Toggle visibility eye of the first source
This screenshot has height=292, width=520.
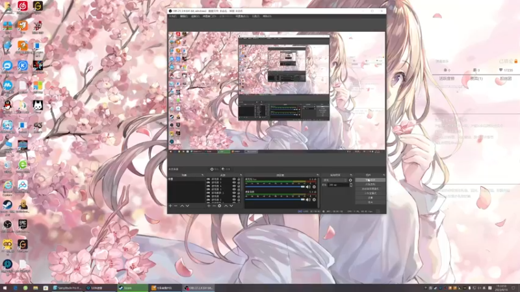click(234, 179)
